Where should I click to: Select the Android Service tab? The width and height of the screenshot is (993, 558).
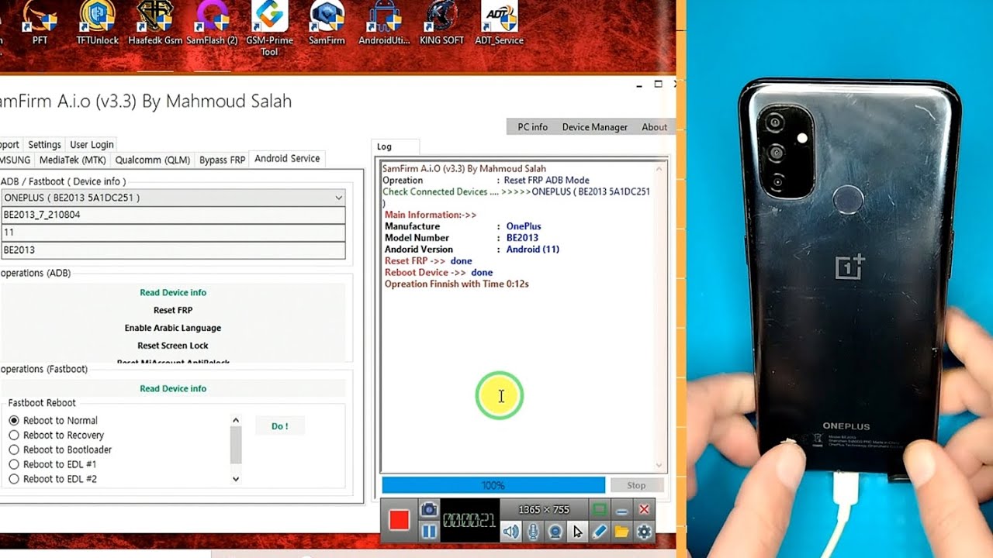tap(287, 158)
